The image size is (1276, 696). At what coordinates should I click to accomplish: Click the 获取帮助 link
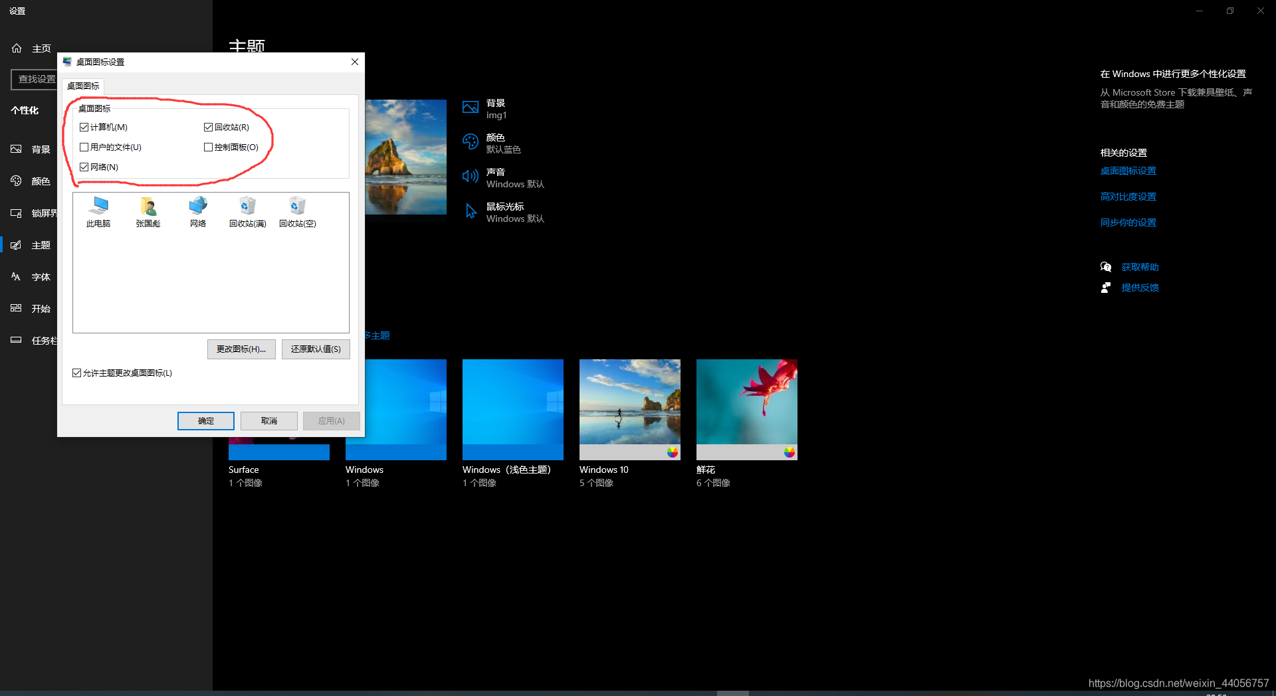1140,267
